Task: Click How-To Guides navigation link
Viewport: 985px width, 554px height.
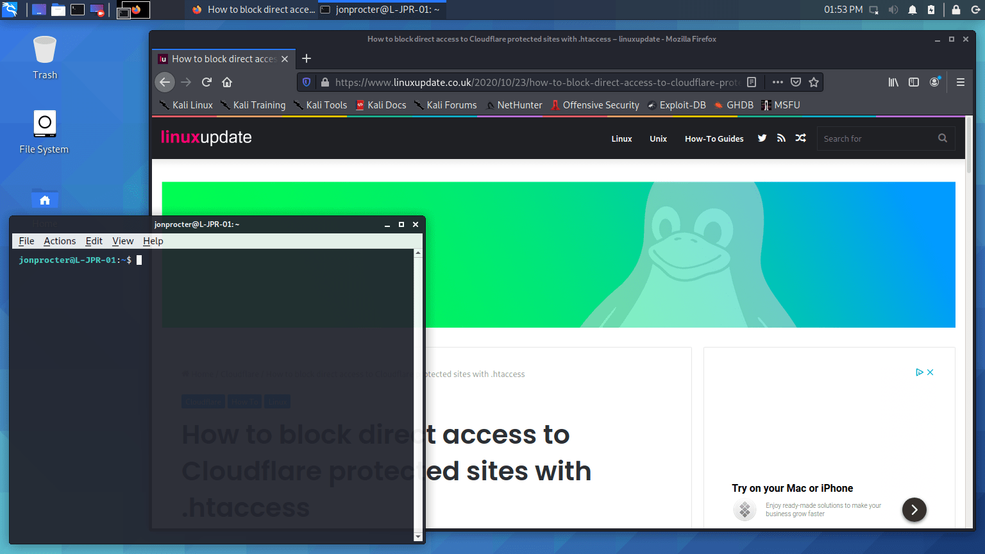Action: pyautogui.click(x=714, y=138)
